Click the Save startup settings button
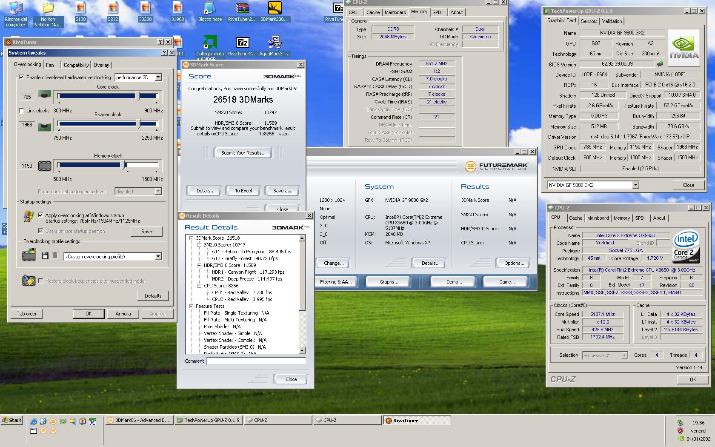The image size is (715, 447). tap(146, 231)
